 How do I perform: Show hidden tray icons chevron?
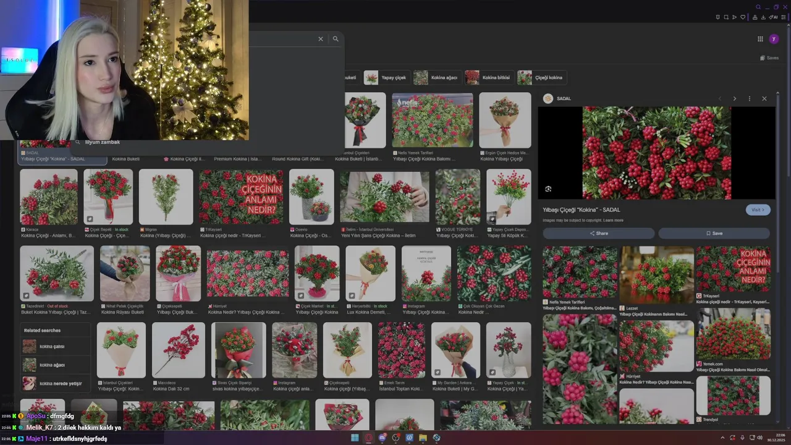pyautogui.click(x=722, y=438)
